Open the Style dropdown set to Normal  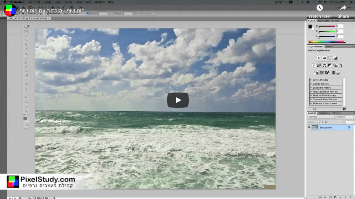[x=79, y=13]
